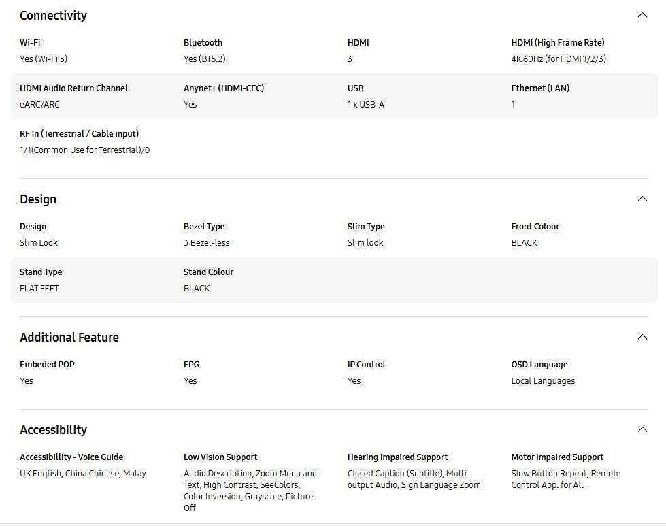Click the HDMI (High Frame Rate) label
The image size is (666, 526).
pos(558,42)
